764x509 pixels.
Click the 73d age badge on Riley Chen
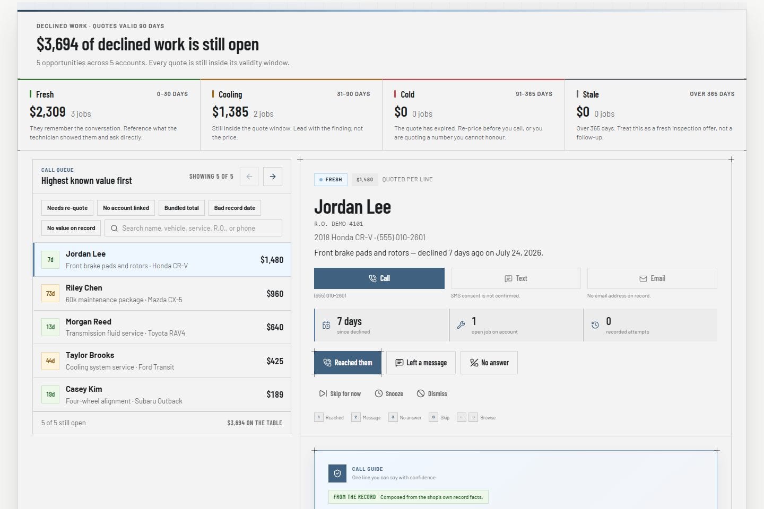tap(50, 294)
